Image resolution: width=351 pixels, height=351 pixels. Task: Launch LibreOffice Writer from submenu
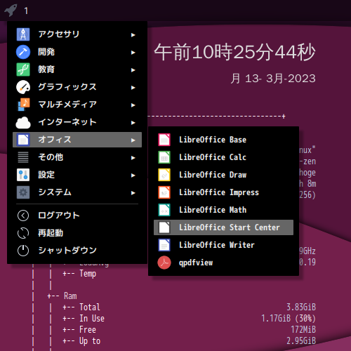[x=223, y=245]
